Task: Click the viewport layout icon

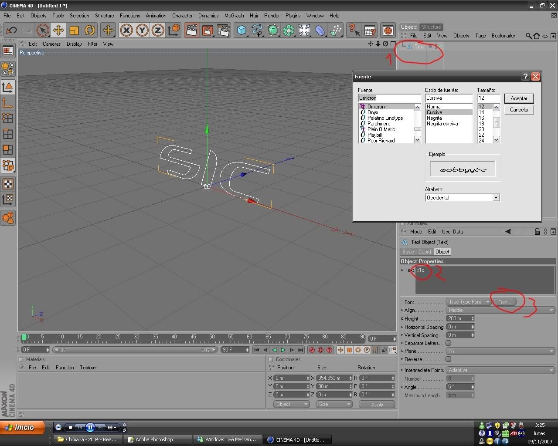Action: click(x=8, y=51)
